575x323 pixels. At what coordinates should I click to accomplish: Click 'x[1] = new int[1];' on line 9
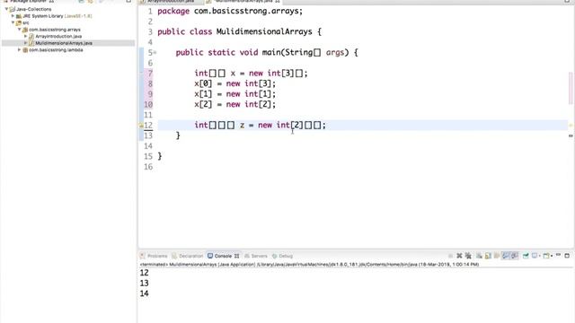[x=235, y=94]
